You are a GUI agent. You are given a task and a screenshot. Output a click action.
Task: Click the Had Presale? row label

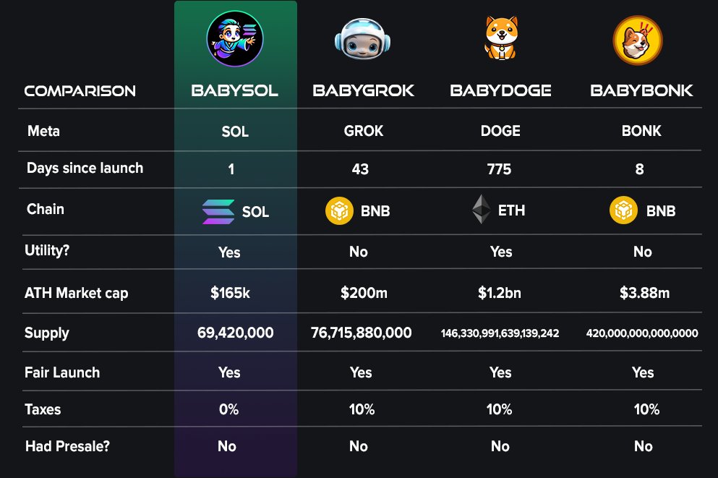(68, 446)
